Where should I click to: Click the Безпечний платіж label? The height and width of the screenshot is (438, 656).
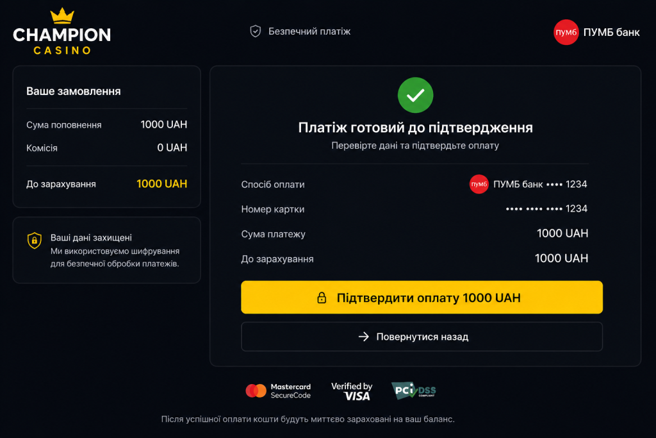coord(309,31)
